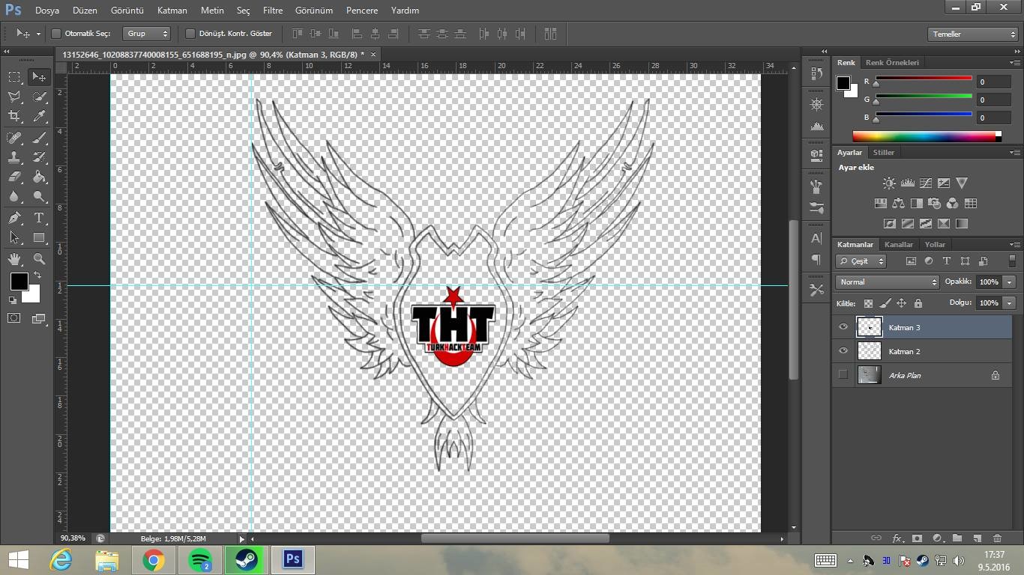Open the toolbox foreground color swatch

[19, 281]
